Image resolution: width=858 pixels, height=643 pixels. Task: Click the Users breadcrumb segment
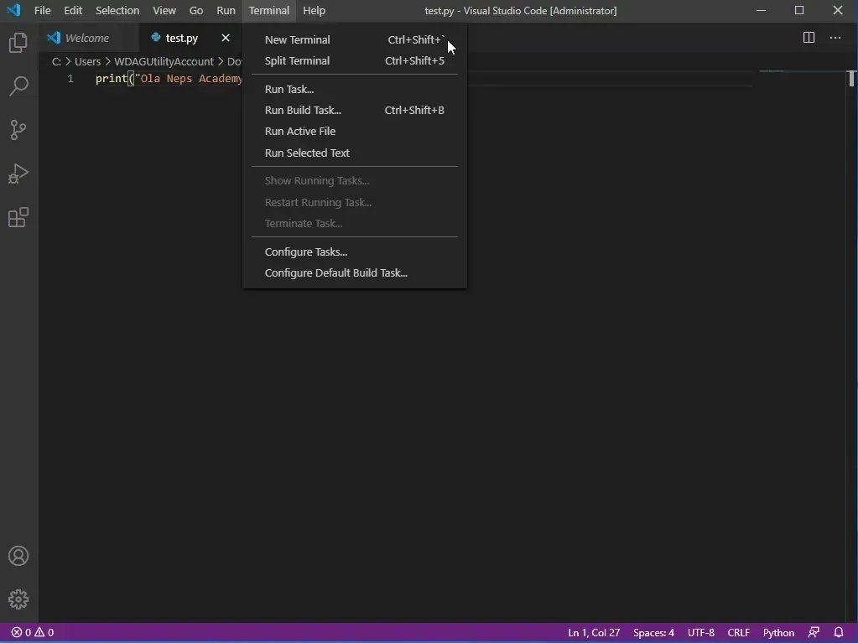tap(87, 62)
